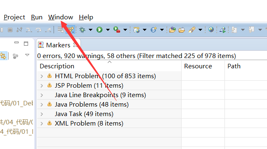Click the green Run play button
Screen dimensions: 267x149
pos(99,30)
